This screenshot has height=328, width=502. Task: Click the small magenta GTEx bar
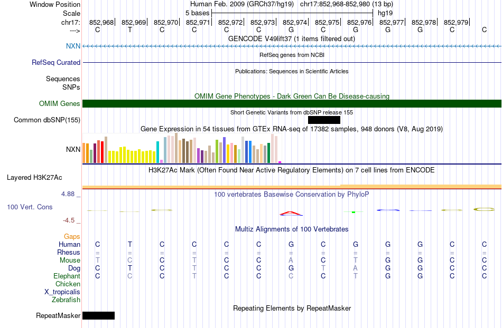coord(280,162)
